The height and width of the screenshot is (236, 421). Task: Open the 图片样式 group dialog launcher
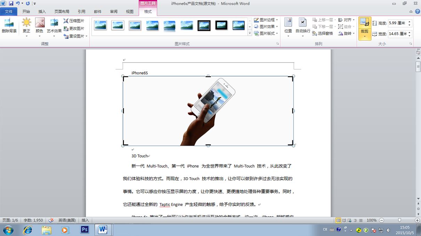[x=277, y=44]
